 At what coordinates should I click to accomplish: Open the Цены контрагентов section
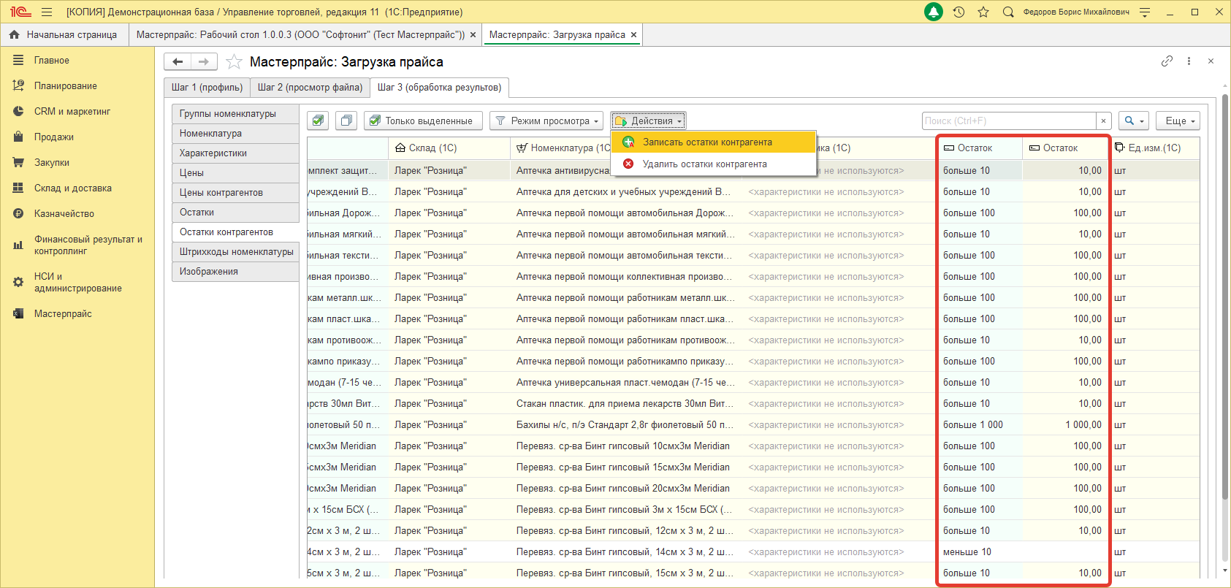pos(221,193)
